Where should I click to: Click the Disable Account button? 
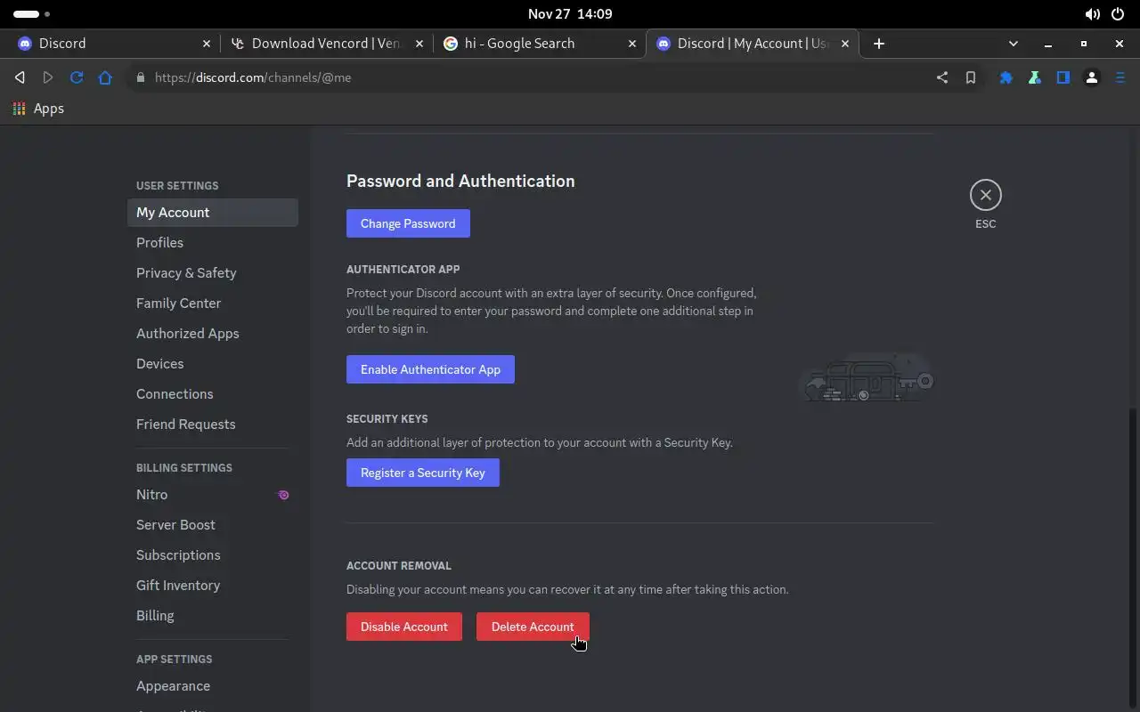click(404, 627)
